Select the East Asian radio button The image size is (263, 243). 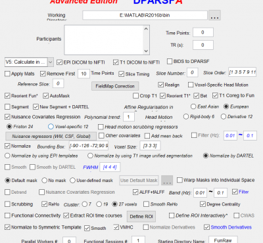(x=193, y=106)
